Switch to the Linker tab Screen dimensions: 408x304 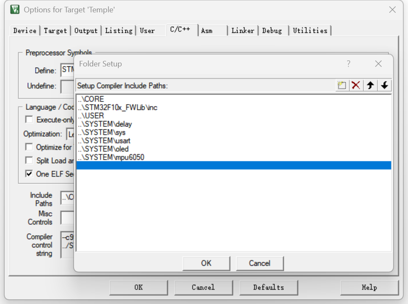click(243, 31)
